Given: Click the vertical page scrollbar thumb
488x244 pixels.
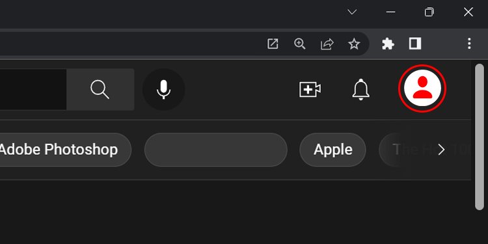Looking at the screenshot, I should pos(480,137).
